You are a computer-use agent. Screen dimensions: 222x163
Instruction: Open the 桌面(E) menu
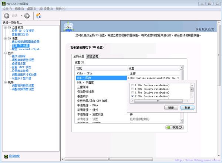point(31,9)
